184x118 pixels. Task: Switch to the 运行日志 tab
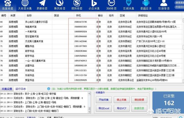(x=20, y=89)
